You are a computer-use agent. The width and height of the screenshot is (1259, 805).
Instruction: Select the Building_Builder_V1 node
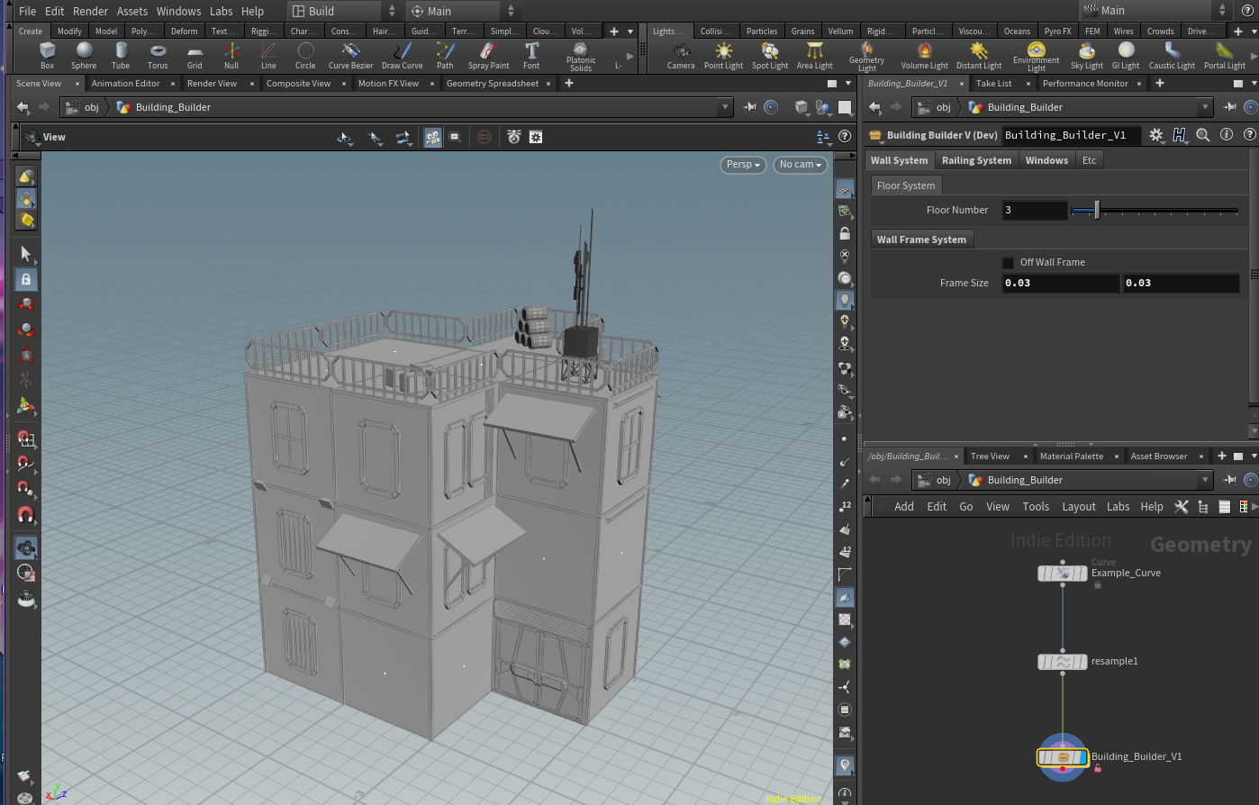coord(1063,757)
